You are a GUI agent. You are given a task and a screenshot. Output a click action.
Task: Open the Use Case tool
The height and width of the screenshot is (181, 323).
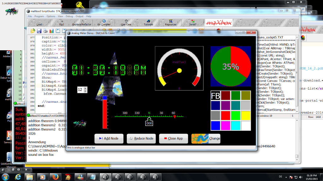(x=126, y=23)
